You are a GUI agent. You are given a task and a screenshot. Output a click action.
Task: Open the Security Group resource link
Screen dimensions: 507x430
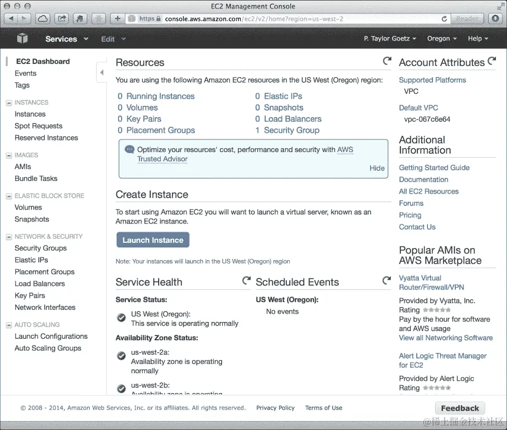click(x=292, y=130)
